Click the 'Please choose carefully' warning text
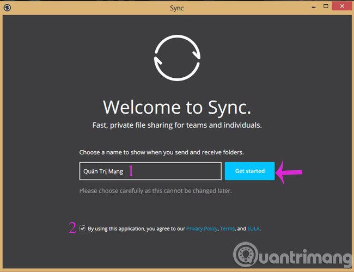Screen dimensions: 354x272 click(x=156, y=191)
